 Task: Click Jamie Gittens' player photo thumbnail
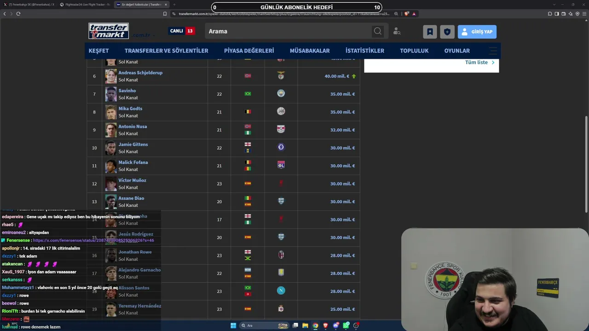111,148
